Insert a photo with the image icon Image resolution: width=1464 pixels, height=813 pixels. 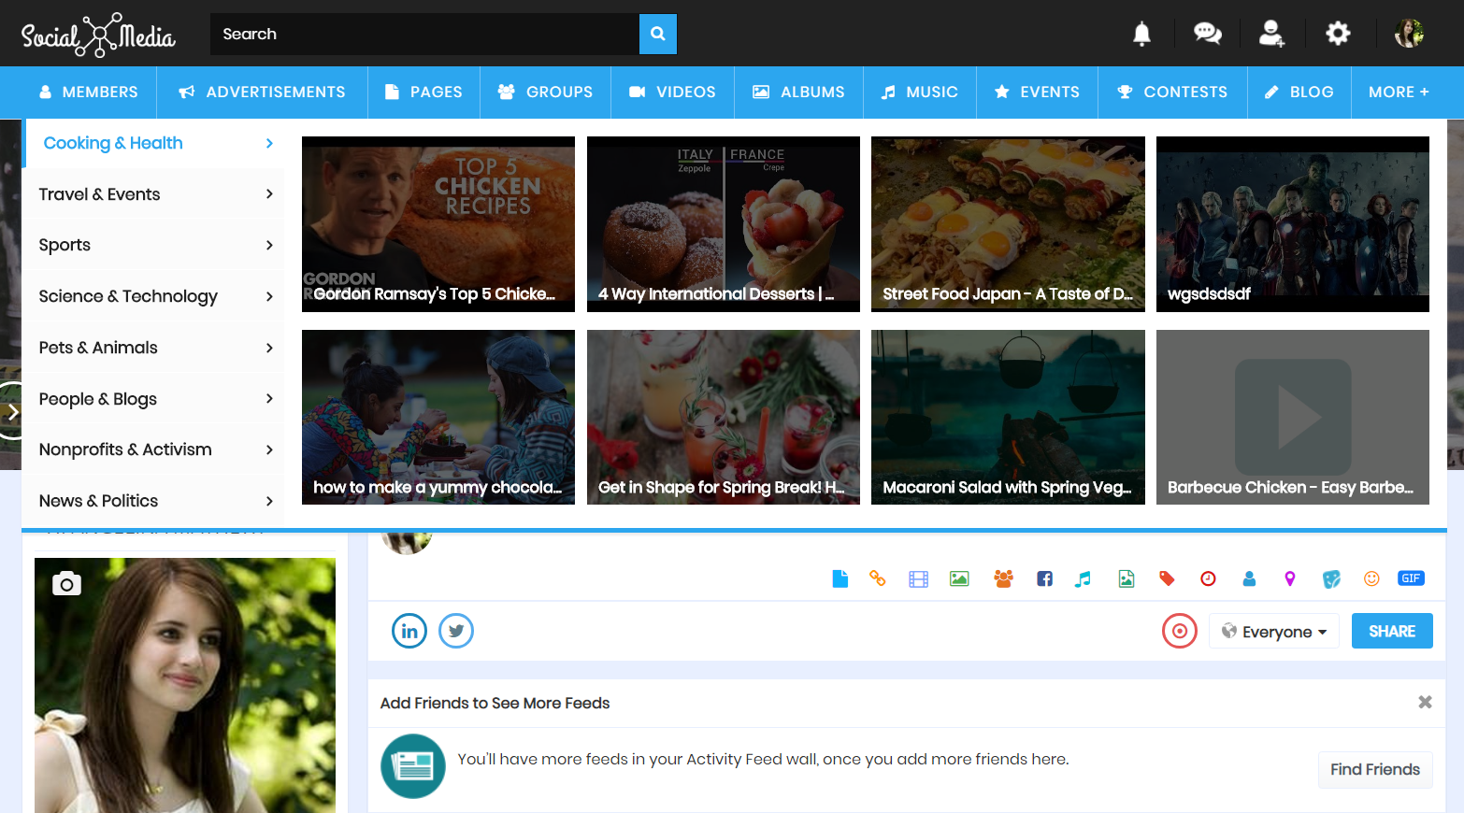(x=959, y=578)
